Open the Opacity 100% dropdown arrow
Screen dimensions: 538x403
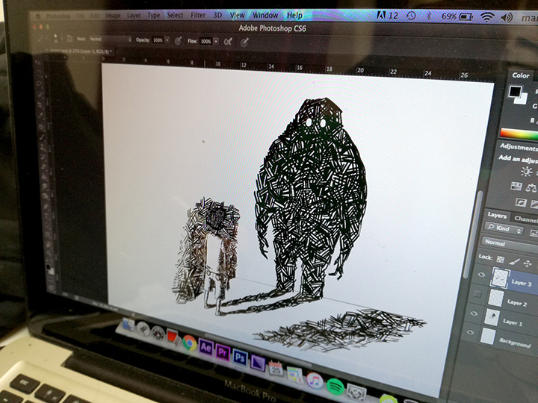tap(167, 40)
